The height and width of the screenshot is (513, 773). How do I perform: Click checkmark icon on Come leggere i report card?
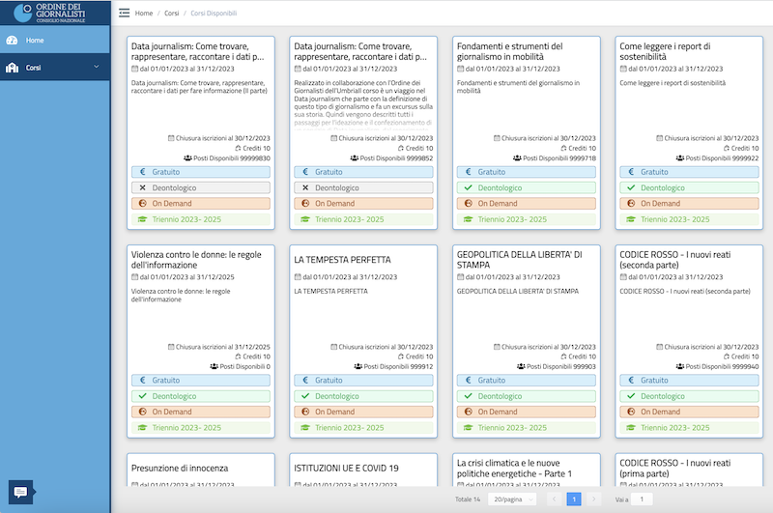(630, 187)
